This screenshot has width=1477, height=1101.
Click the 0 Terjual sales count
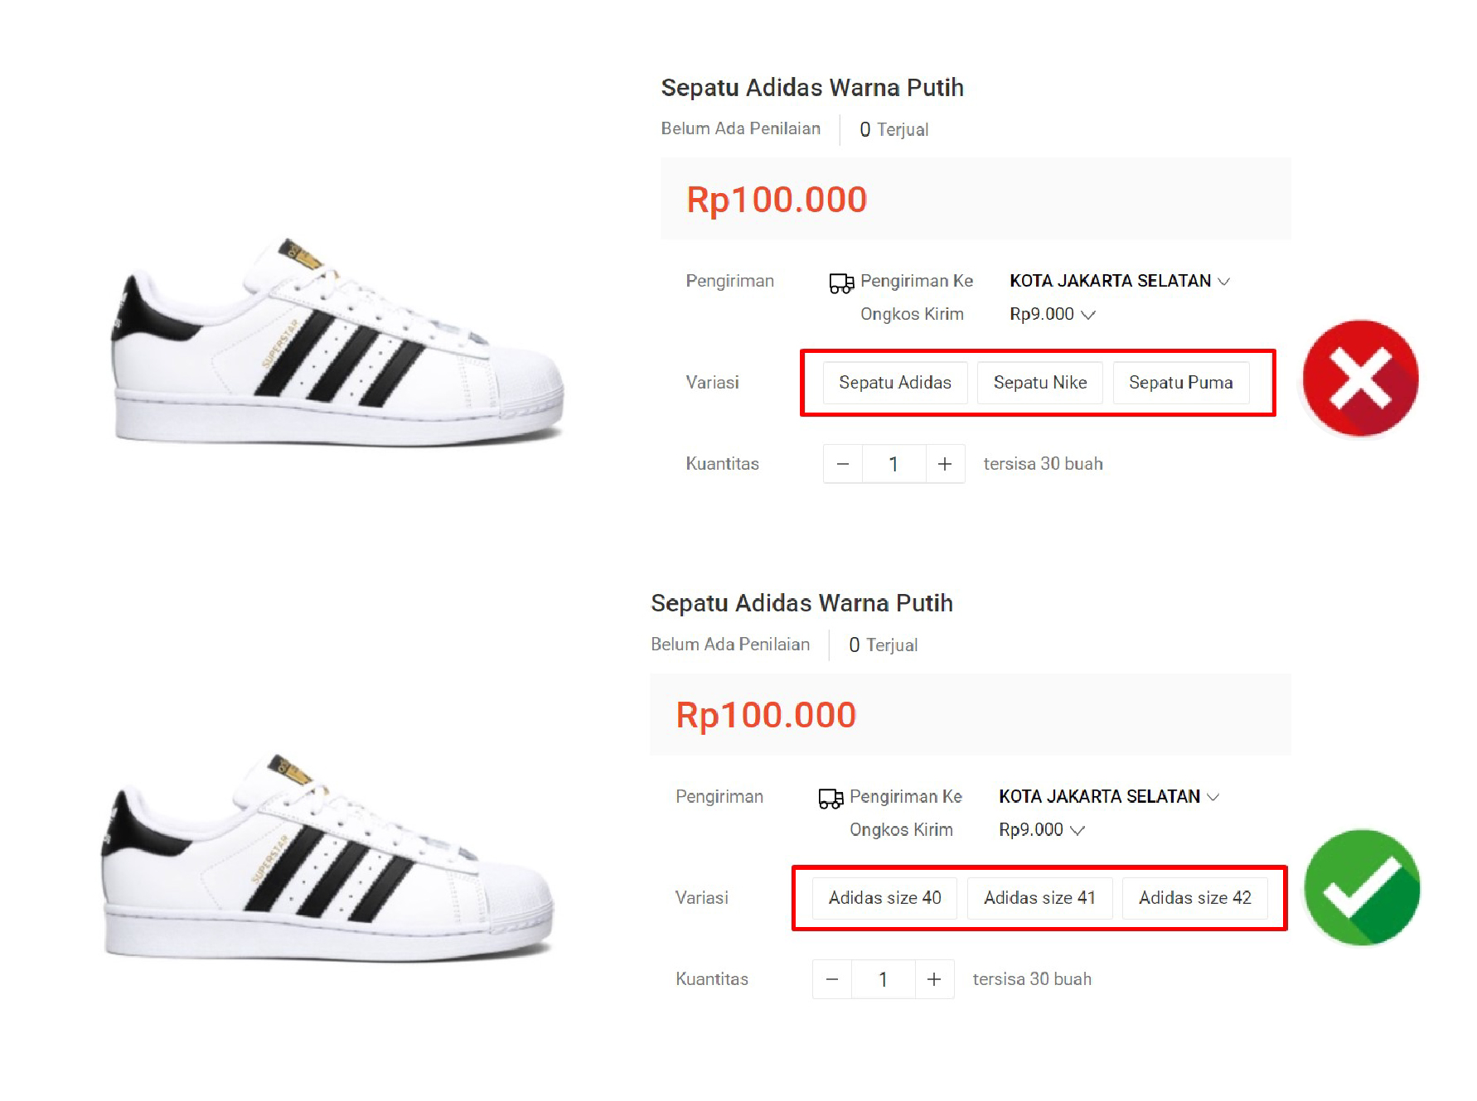coord(894,129)
